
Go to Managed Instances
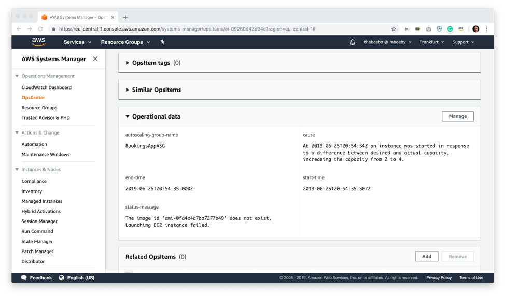42,201
